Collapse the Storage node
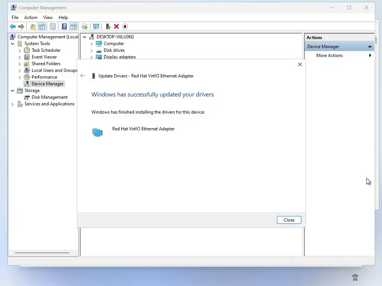Viewport: 382px width, 286px height. tap(12, 90)
